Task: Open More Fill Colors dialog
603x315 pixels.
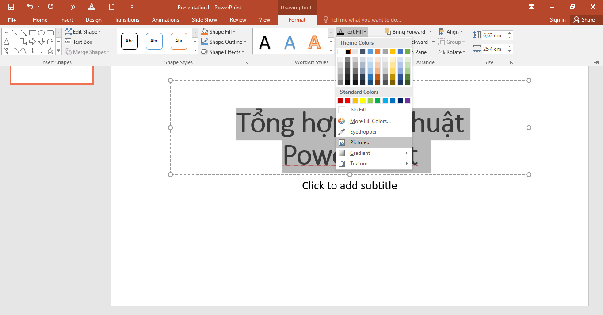Action: tap(374, 121)
